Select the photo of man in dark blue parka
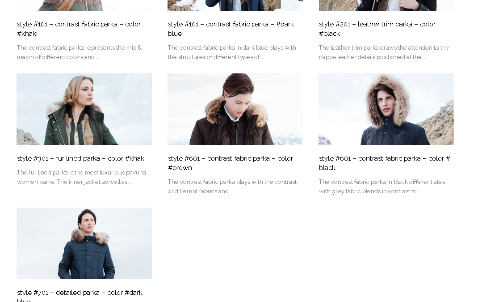Viewport: 478px width, 302px height. (x=84, y=243)
